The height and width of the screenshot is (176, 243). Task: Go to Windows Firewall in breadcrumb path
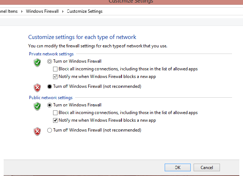tap(42, 11)
